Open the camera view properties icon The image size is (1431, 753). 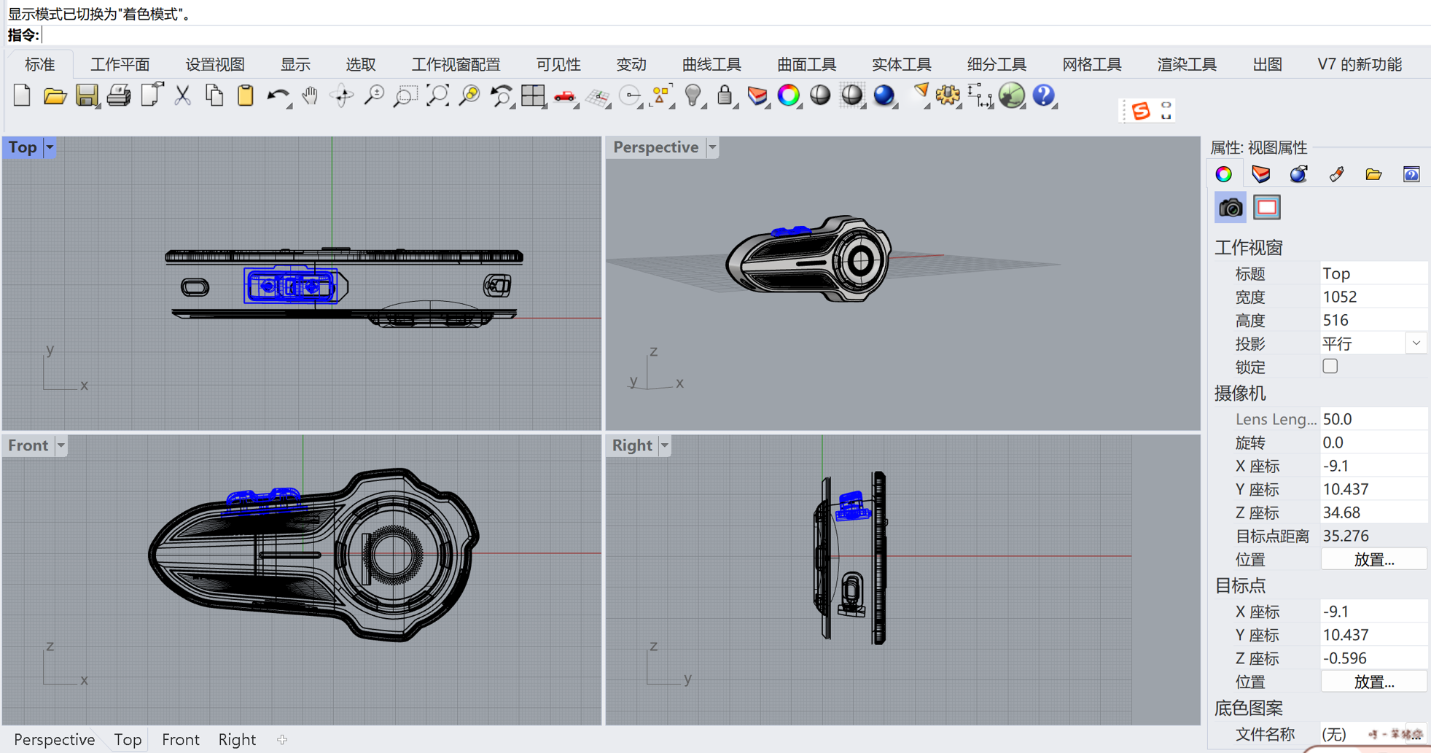click(1231, 208)
